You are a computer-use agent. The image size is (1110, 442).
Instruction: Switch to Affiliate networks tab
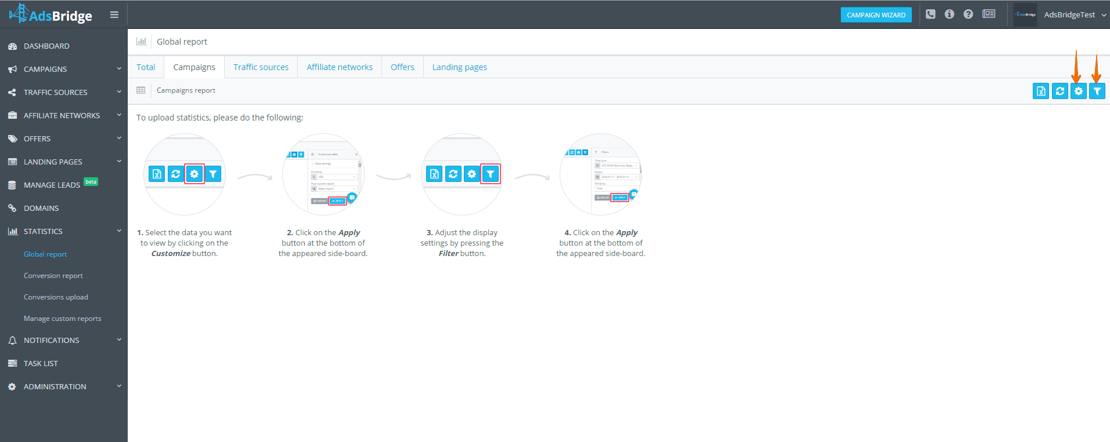[340, 67]
